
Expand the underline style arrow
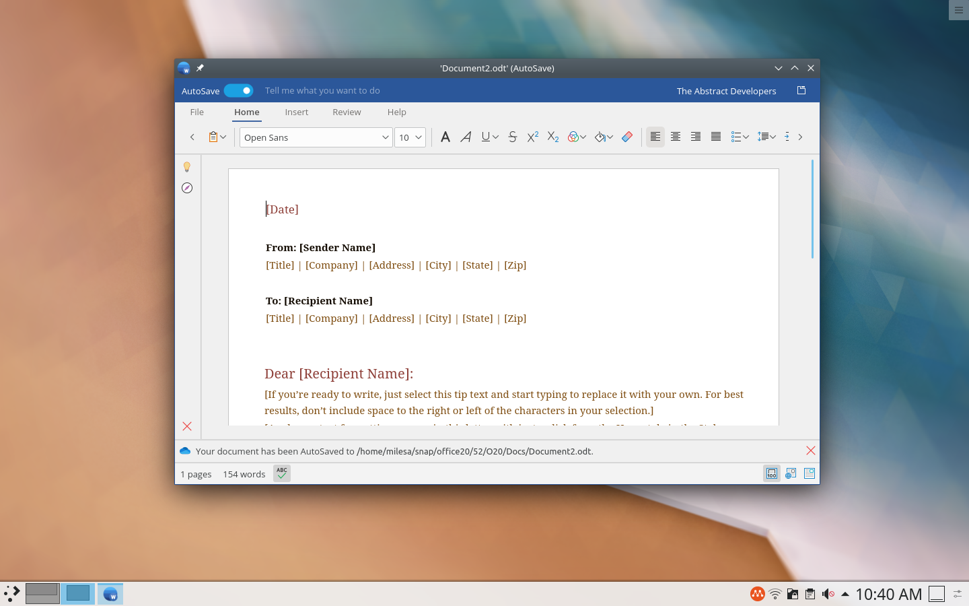tap(495, 137)
